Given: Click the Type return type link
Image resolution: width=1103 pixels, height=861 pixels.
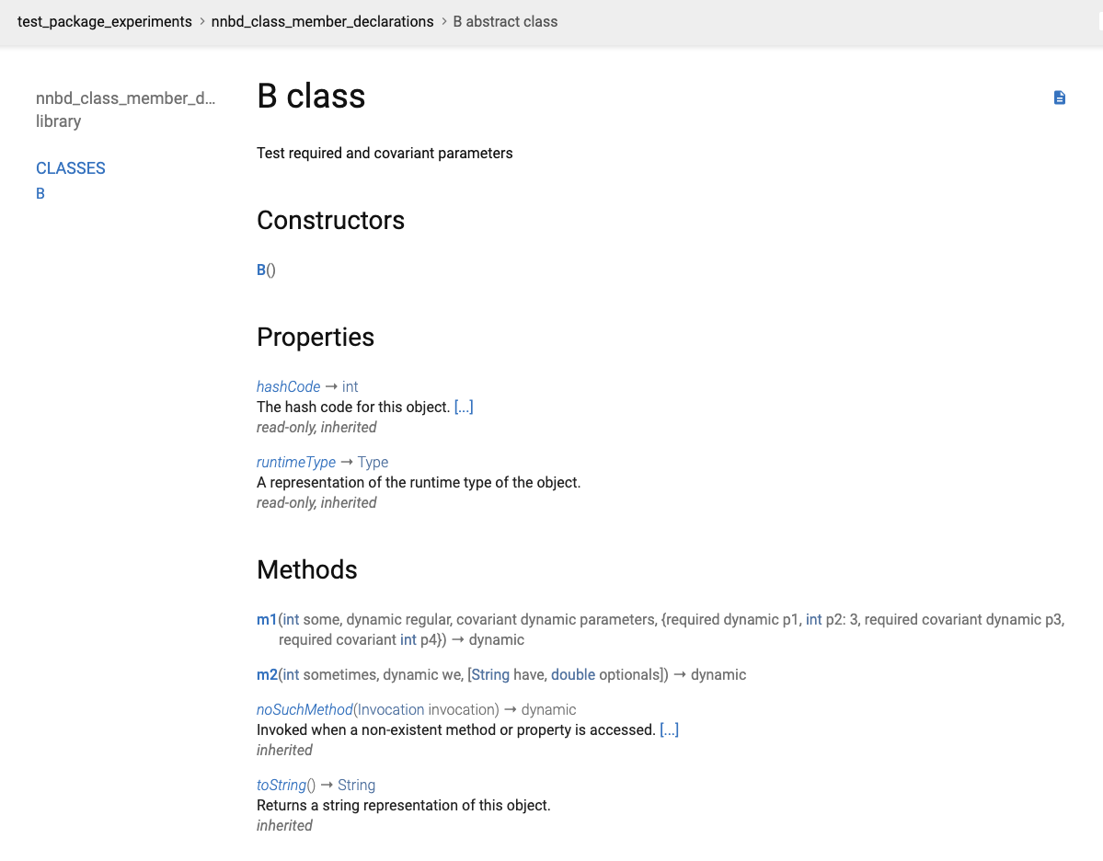Looking at the screenshot, I should pyautogui.click(x=373, y=462).
